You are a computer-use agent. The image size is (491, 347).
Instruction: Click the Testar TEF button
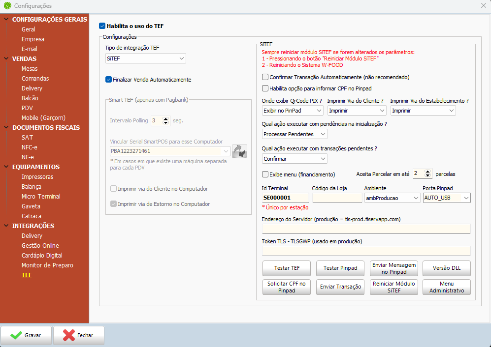[287, 268]
